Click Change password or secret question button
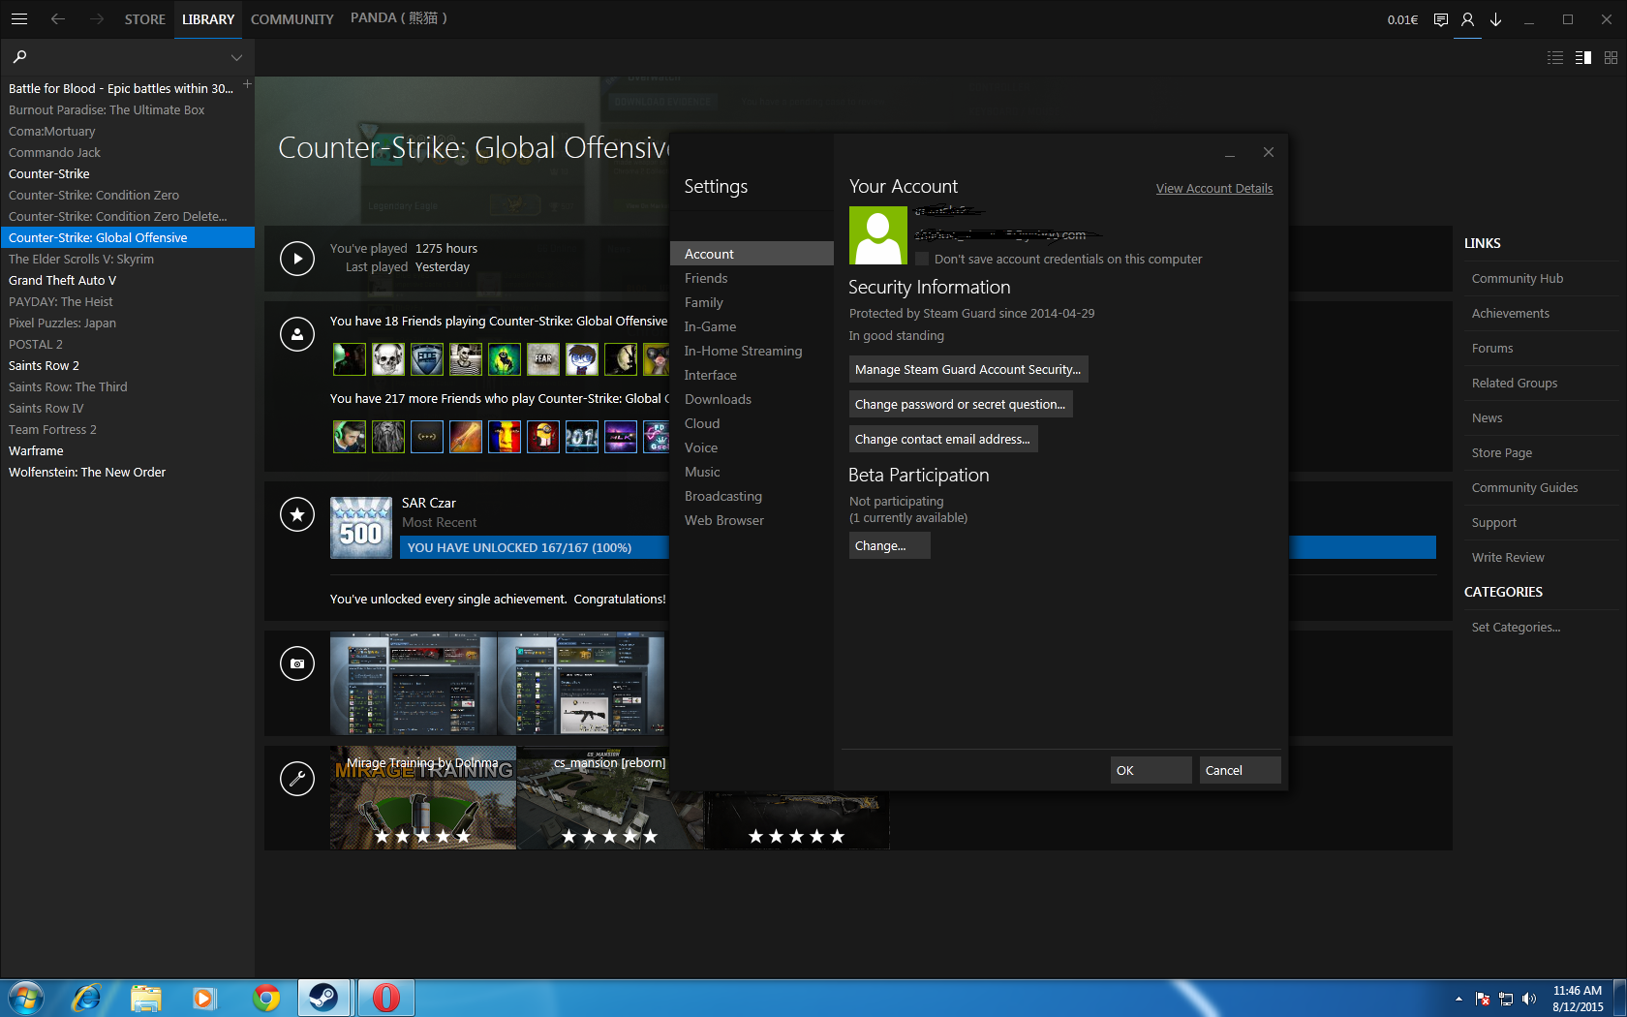The width and height of the screenshot is (1627, 1017). (x=961, y=404)
